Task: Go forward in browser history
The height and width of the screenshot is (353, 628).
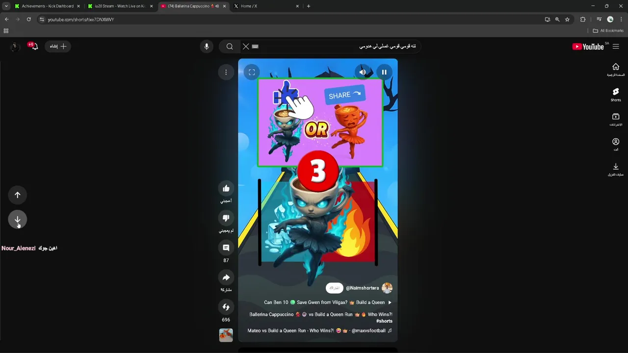Action: tap(18, 19)
